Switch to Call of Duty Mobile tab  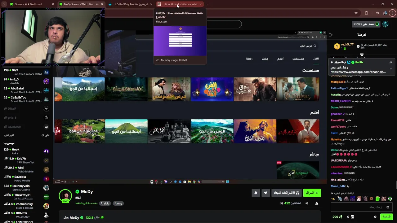[130, 4]
